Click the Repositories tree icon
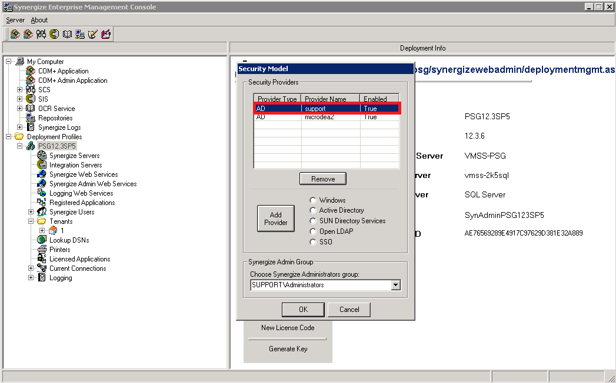616x383 pixels. 30,117
